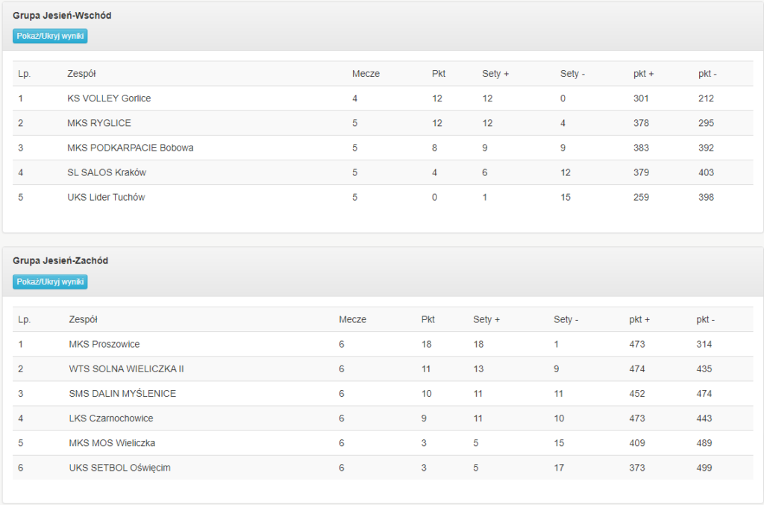Click UKS SETBOL Oświęcim team name
Image resolution: width=764 pixels, height=505 pixels.
pyautogui.click(x=120, y=468)
